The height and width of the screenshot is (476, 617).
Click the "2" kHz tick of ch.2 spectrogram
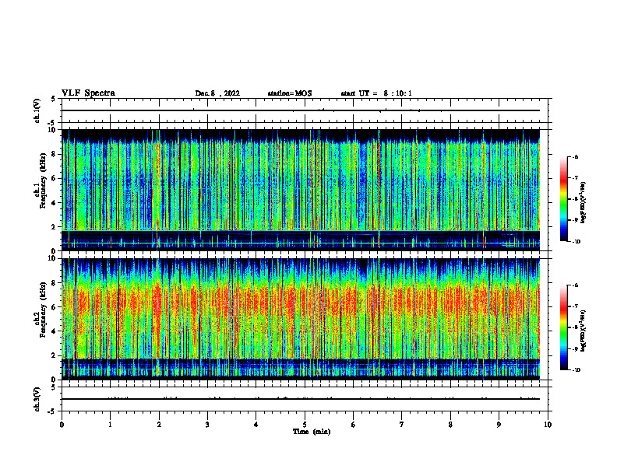tap(54, 355)
